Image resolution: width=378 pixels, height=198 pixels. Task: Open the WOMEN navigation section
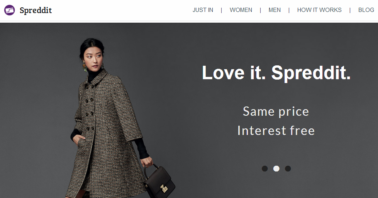click(241, 10)
